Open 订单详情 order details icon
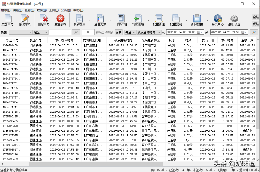Image resolution: width=260 pixels, height=172 pixels. 121,20
